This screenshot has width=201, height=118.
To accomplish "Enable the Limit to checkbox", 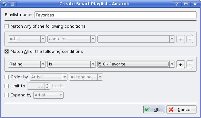I will (6, 86).
